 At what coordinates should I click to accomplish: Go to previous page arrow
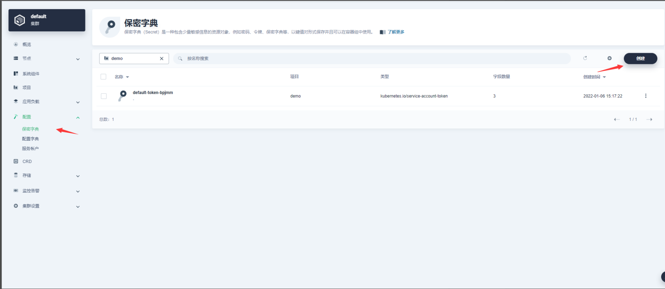616,119
